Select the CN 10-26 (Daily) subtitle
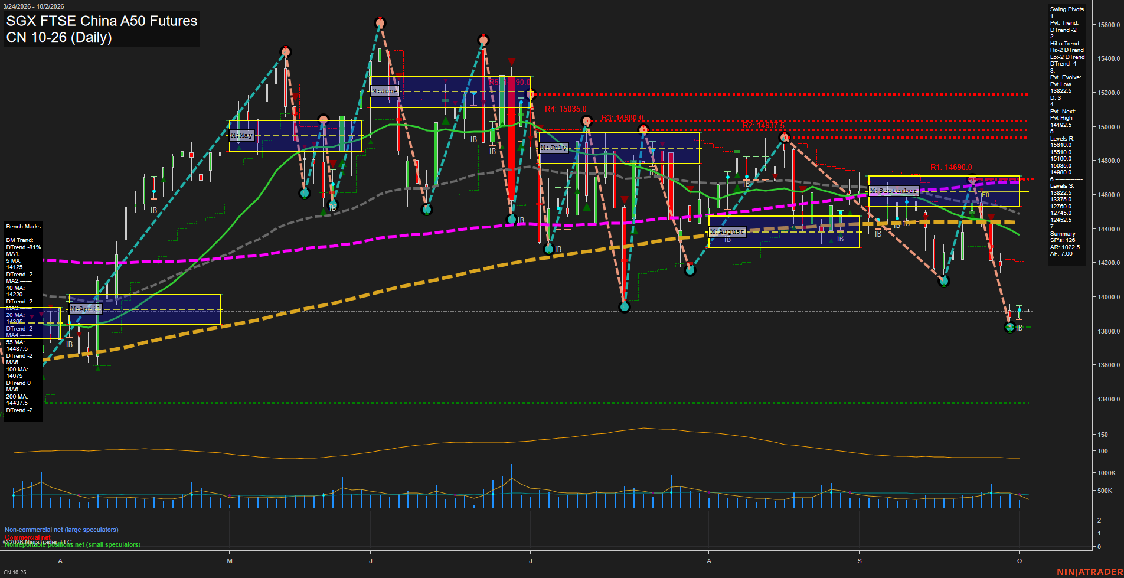This screenshot has width=1124, height=578. [59, 37]
